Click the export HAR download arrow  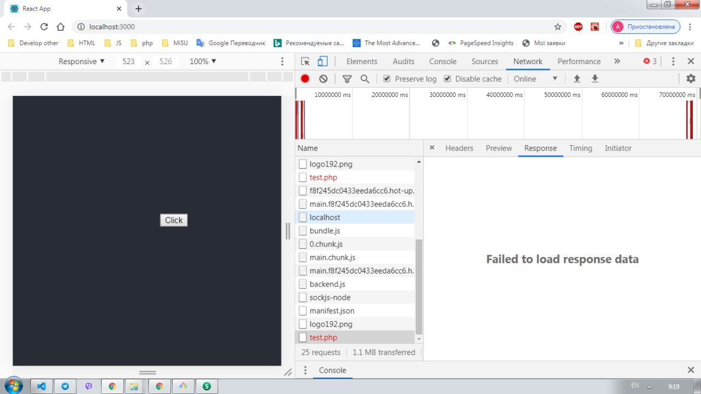[x=595, y=79]
